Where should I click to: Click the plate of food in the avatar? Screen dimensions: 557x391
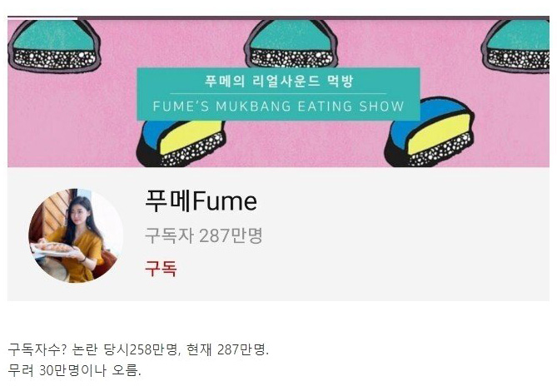pyautogui.click(x=54, y=249)
